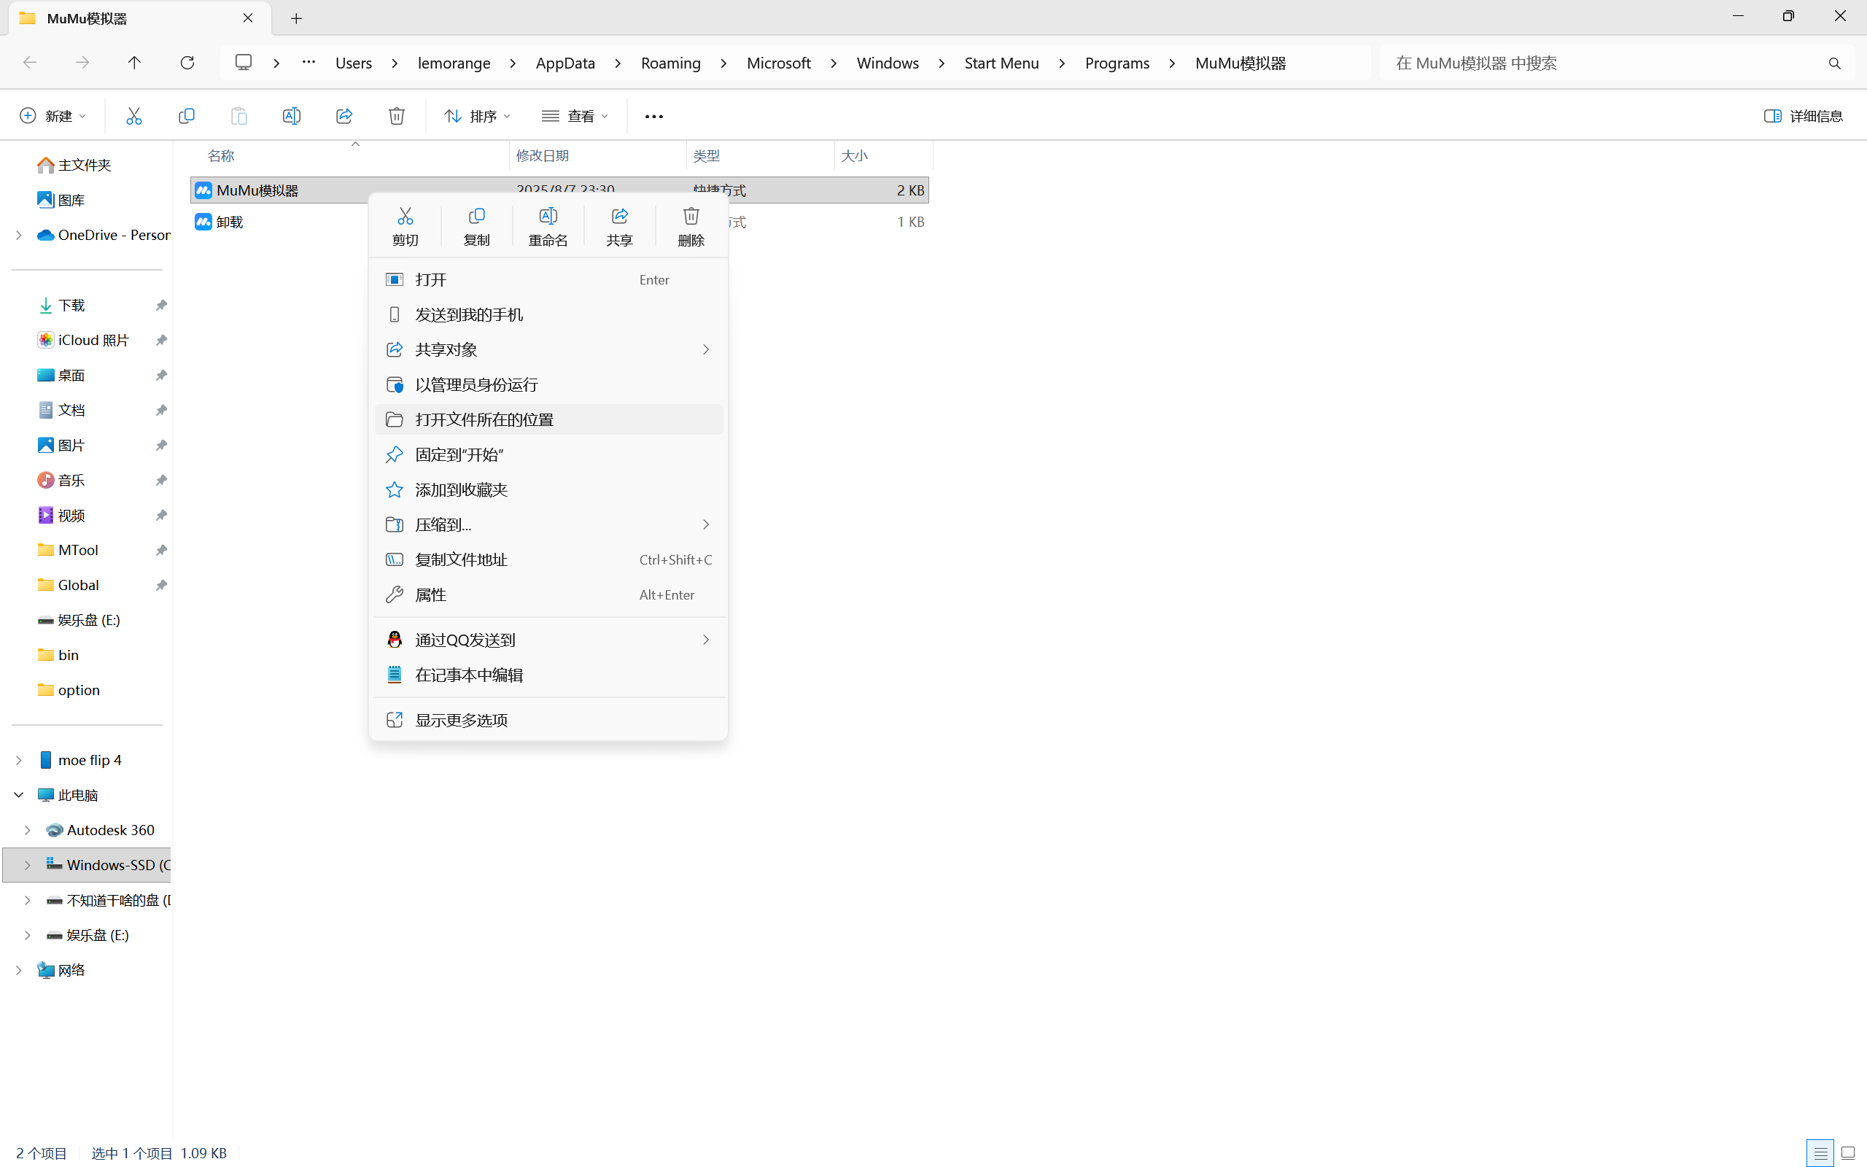Viewport: 1867px width, 1167px height.
Task: Click the Copy icon in explorer toolbar
Action: tap(186, 116)
